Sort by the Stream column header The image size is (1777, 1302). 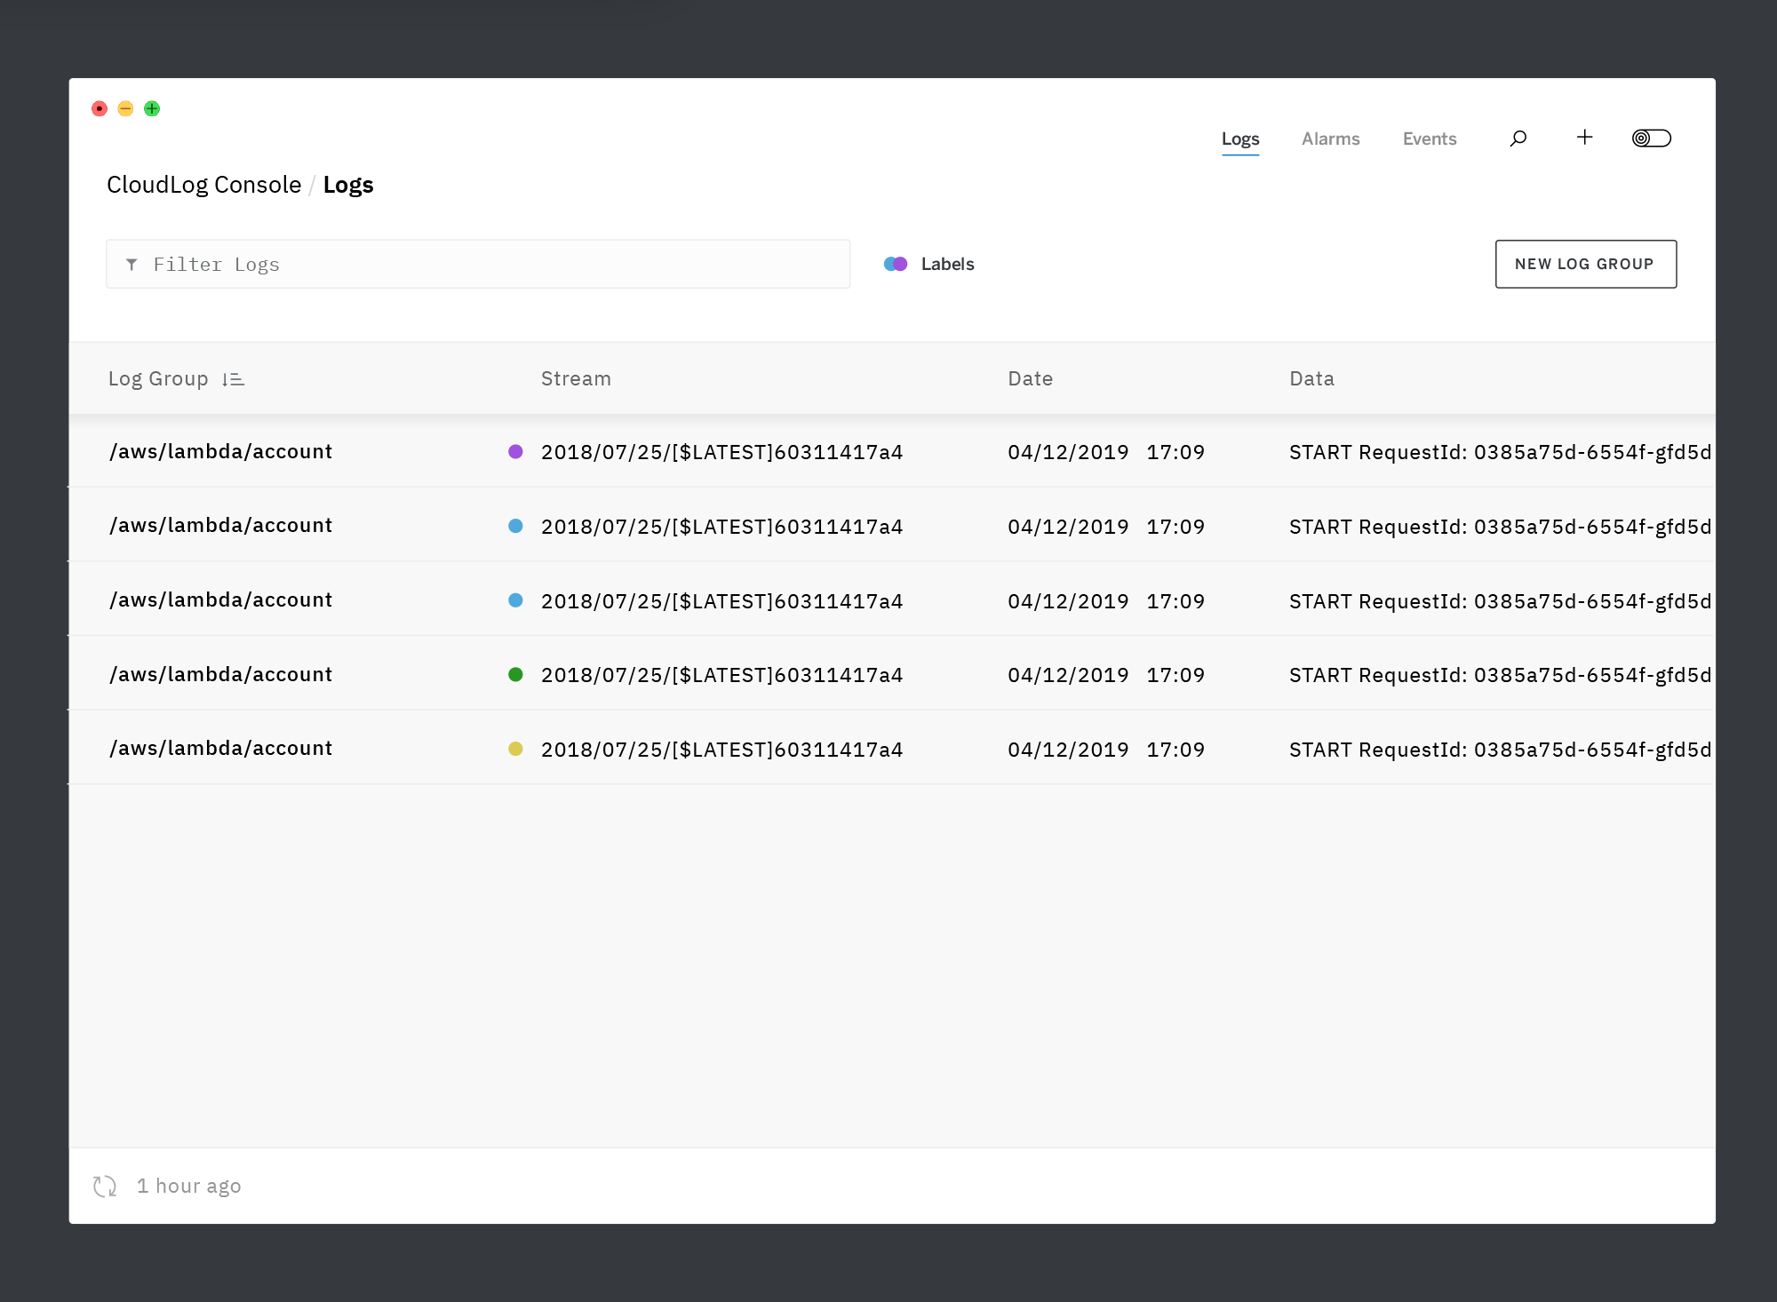[x=576, y=378]
